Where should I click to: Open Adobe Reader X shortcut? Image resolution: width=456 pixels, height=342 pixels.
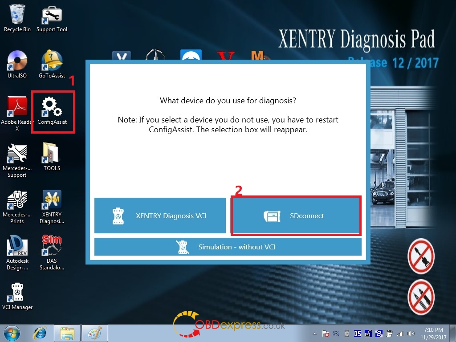(17, 109)
